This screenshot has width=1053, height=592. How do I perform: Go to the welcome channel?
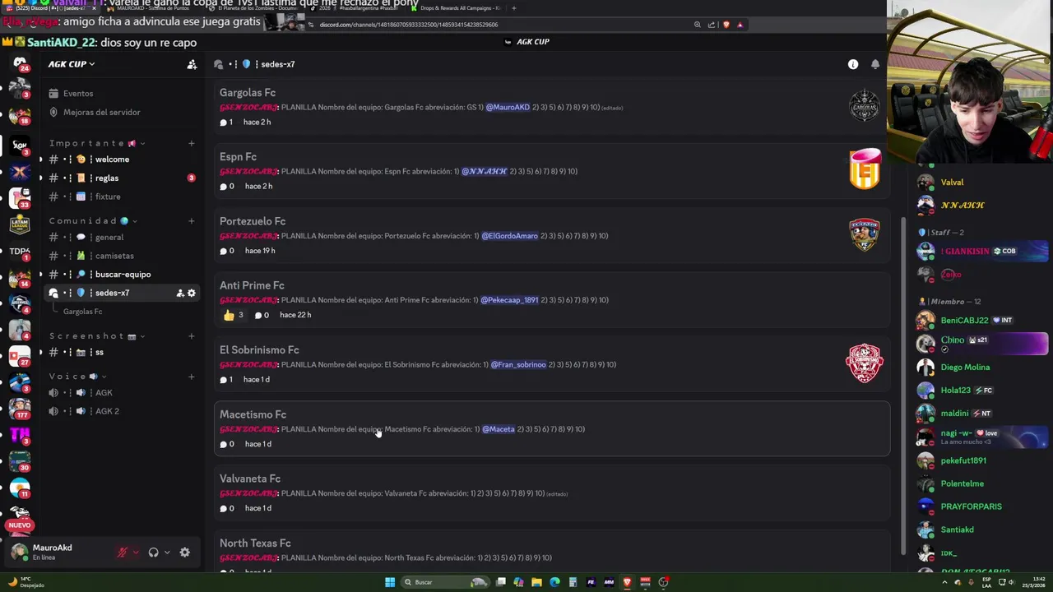120,160
